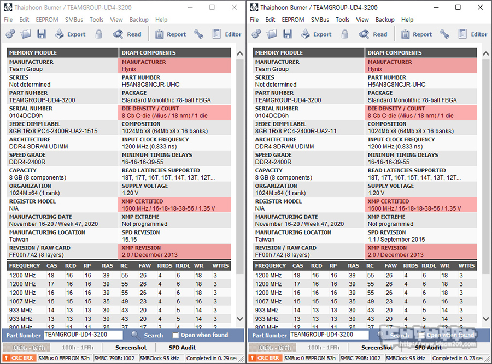This screenshot has width=492, height=364.
Task: Click open file icon in right window toolbar
Action: click(x=272, y=34)
